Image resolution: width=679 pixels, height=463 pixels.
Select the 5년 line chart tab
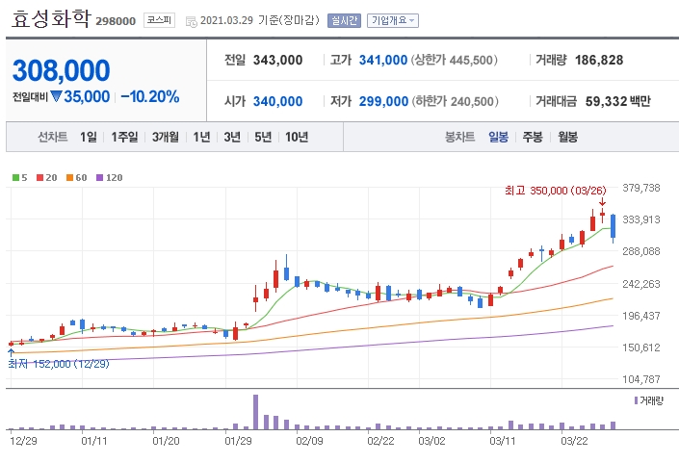coord(263,138)
